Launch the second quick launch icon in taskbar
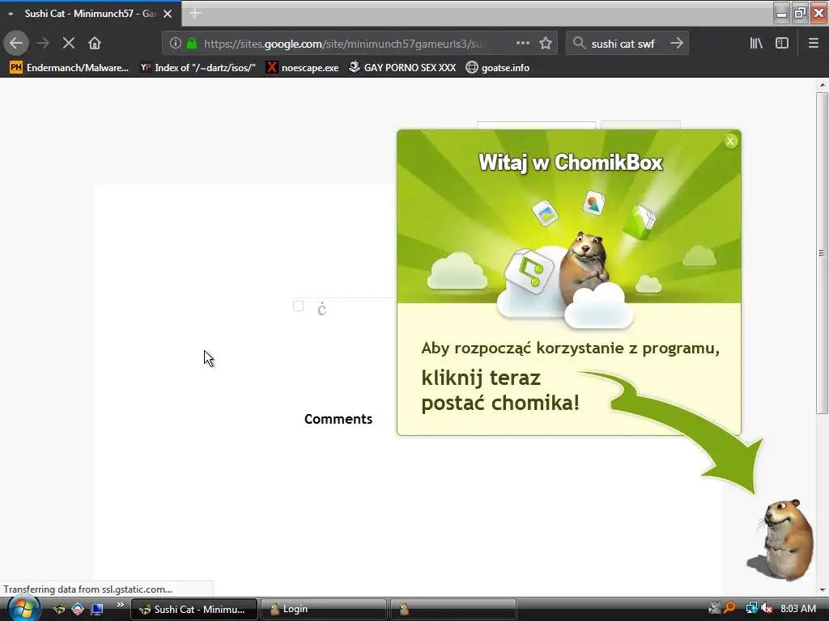Screen dimensions: 829x621 pos(78,609)
